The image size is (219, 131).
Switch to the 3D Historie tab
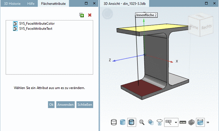click(x=12, y=4)
